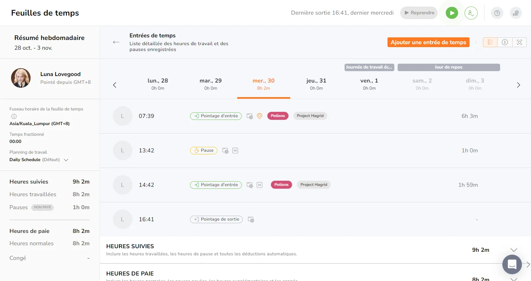Switch to the dollar payroll view toggle
This screenshot has height=281, width=531.
(505, 42)
